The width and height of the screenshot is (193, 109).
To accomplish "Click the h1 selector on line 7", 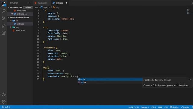I will click(44, 28).
